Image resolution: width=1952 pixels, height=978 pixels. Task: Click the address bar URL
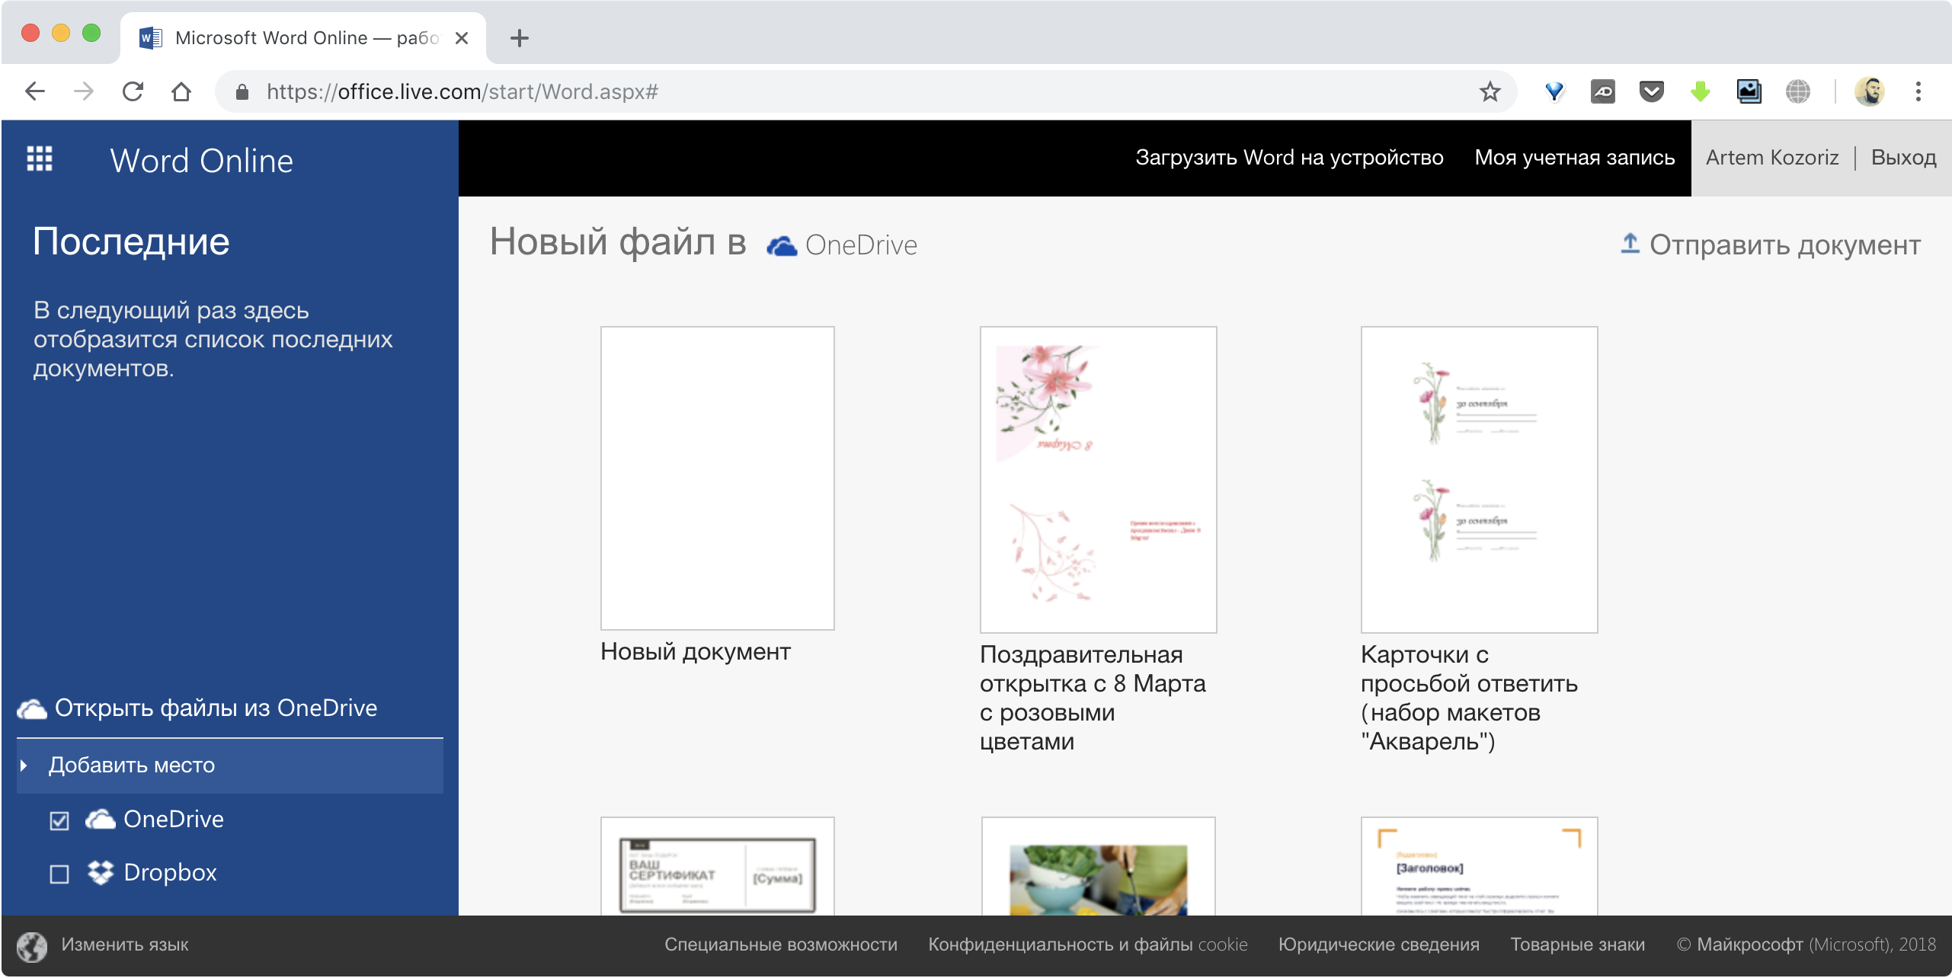462,92
